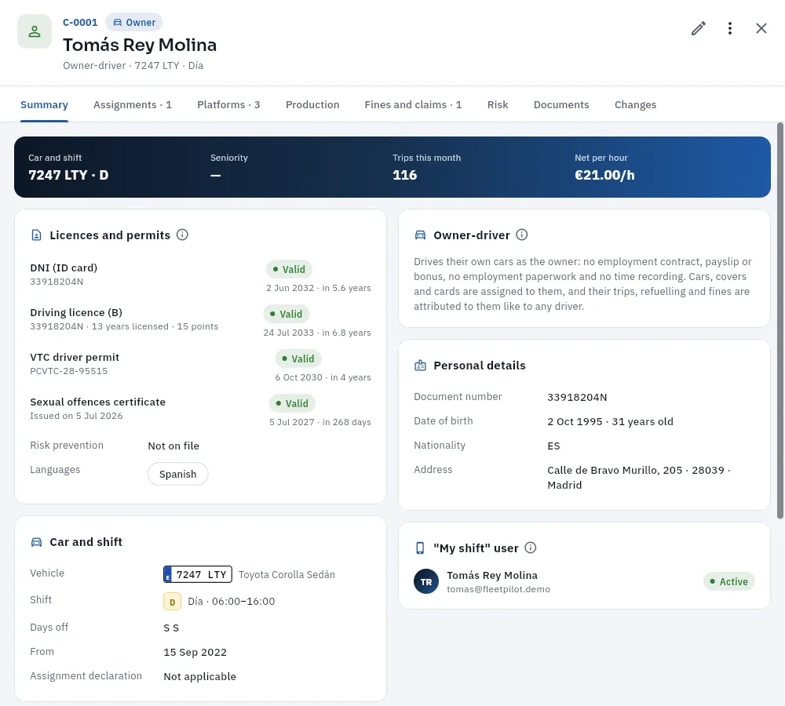
Task: Click the car icon beside Car and shift heading
Action: coord(37,542)
